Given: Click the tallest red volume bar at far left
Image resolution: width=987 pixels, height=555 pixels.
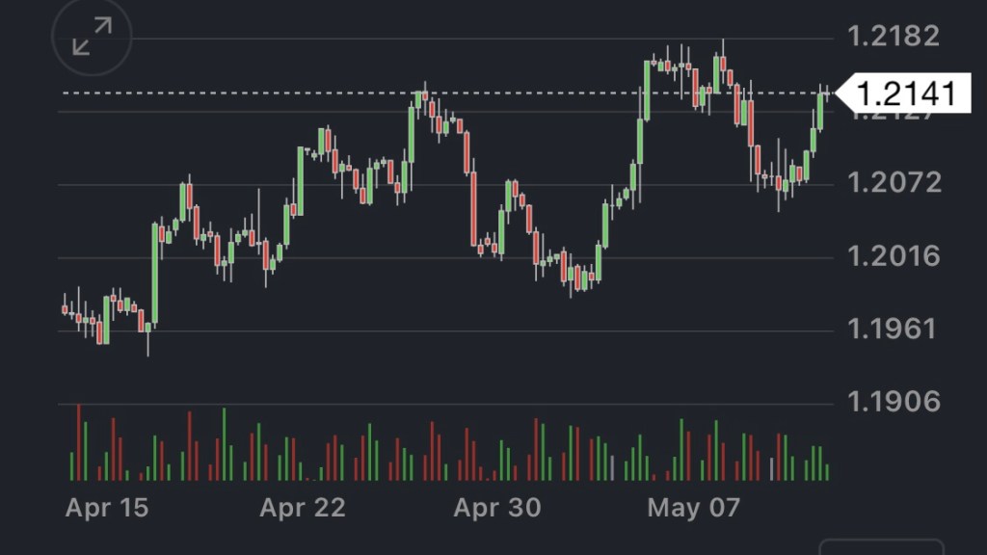Looking at the screenshot, I should (78, 443).
